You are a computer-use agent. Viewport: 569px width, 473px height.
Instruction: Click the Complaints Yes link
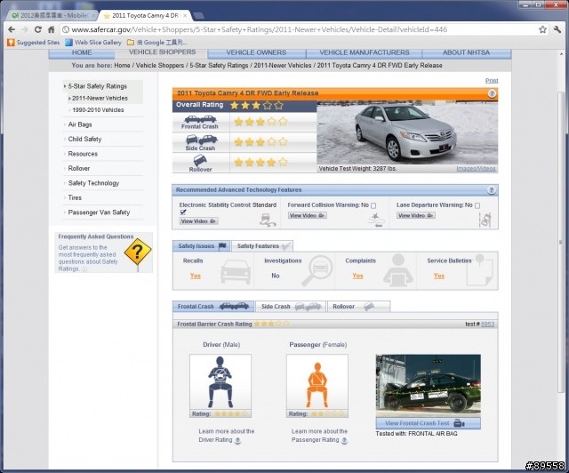(x=357, y=276)
